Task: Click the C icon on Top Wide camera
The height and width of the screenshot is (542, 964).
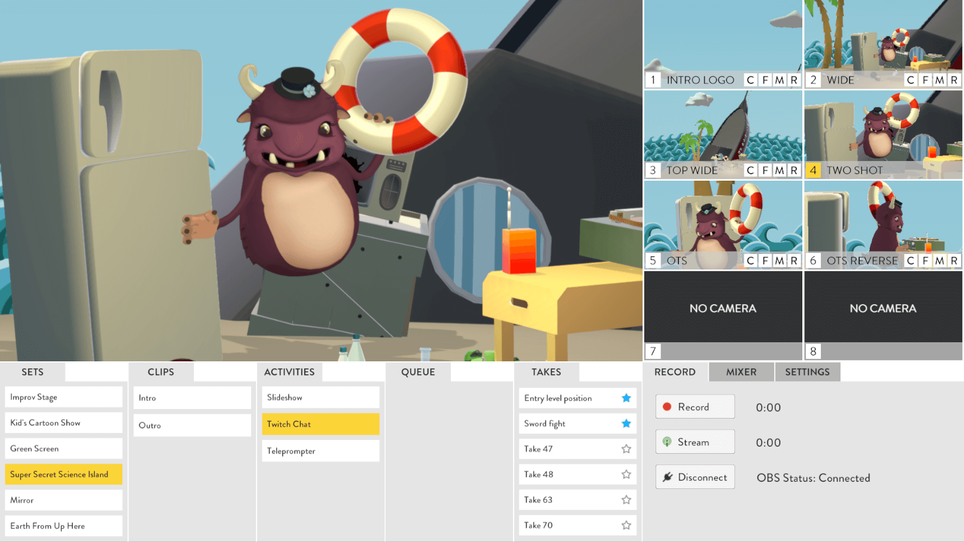Action: point(750,171)
